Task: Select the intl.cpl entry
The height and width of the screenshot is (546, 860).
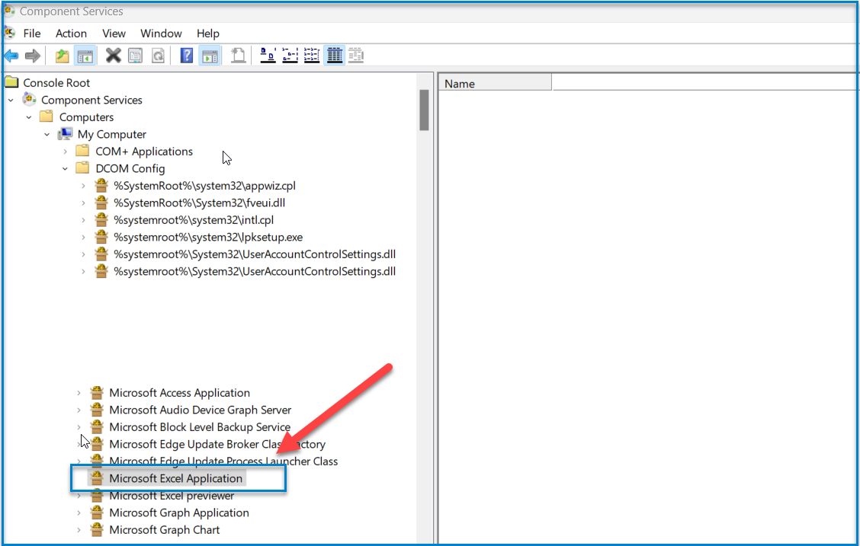Action: (194, 220)
